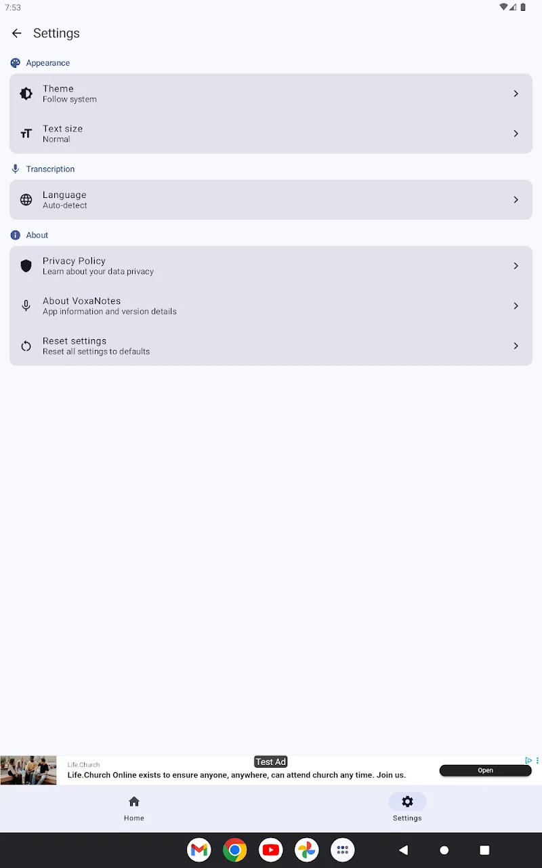
Task: Click the Theme brightness icon
Action: coord(26,94)
